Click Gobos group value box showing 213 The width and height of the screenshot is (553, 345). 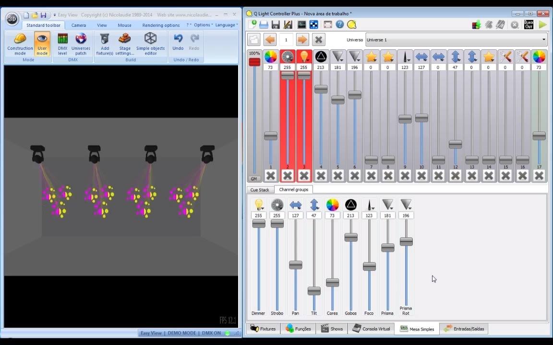point(350,216)
